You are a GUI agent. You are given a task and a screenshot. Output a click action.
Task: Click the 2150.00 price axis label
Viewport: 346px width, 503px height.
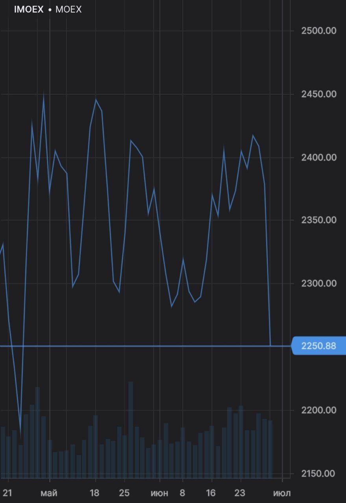point(318,473)
